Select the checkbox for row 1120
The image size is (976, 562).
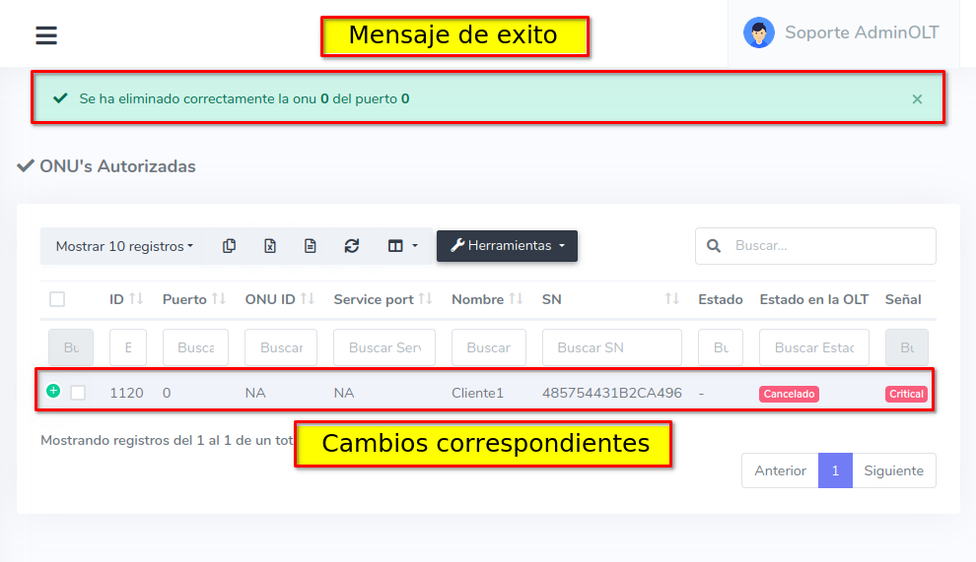(x=78, y=393)
